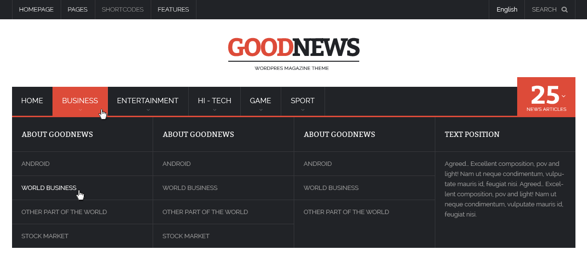Open the Pages top menu
The height and width of the screenshot is (257, 587).
pos(78,10)
